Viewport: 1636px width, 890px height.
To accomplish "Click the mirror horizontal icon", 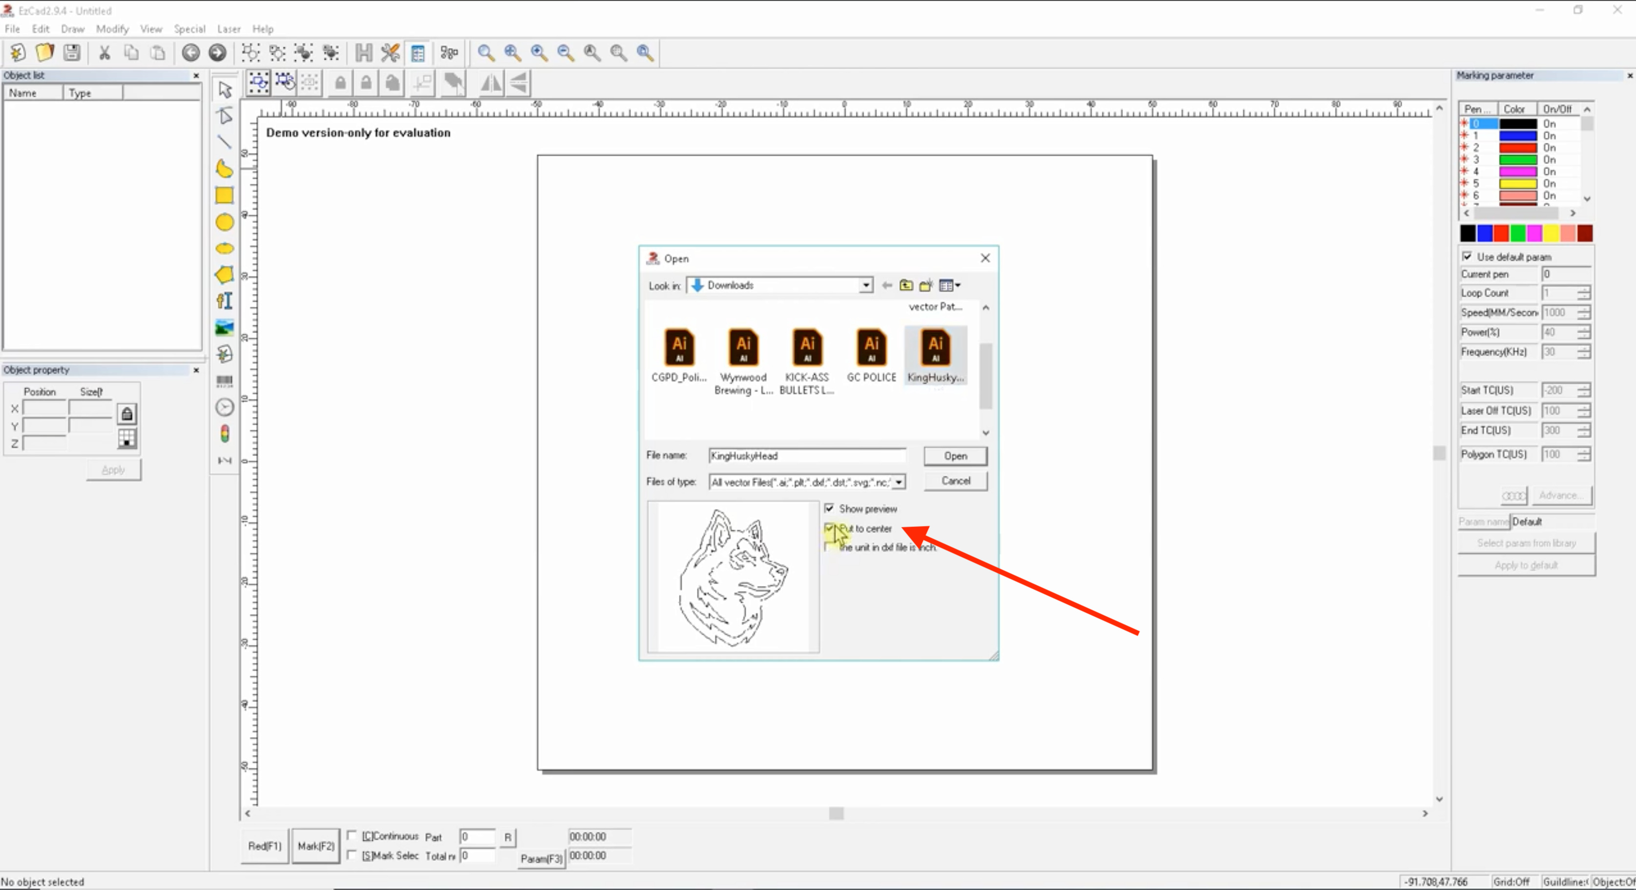I will tap(491, 83).
